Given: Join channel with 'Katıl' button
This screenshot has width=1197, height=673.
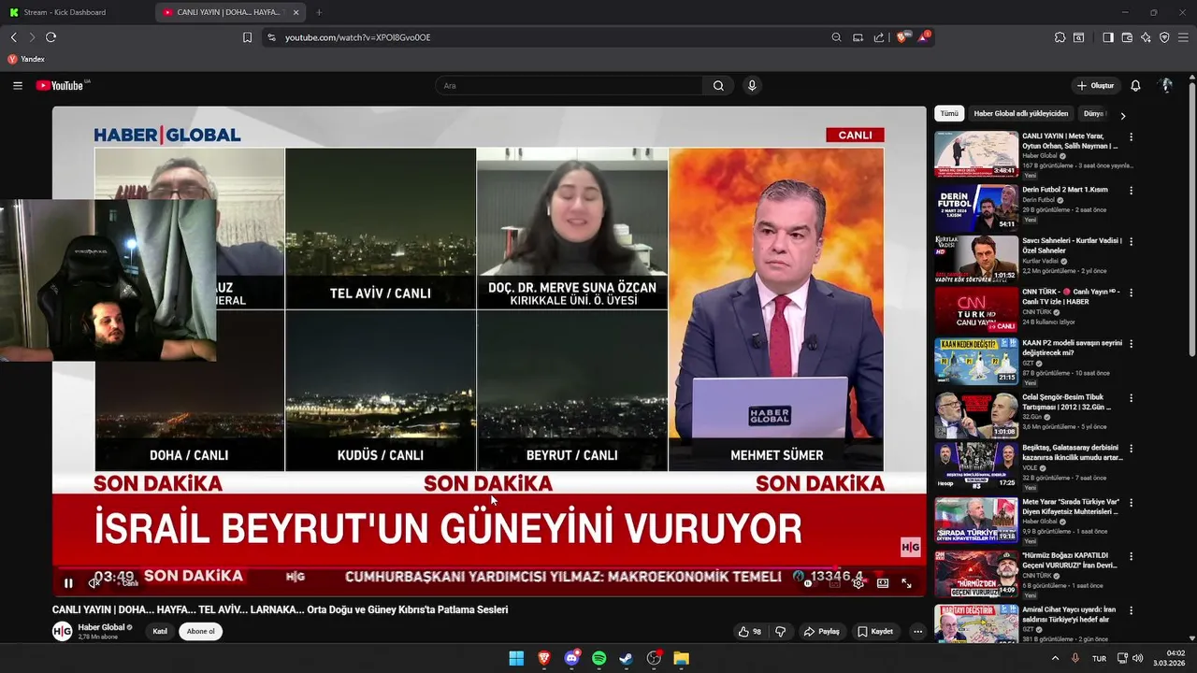Looking at the screenshot, I should coord(160,631).
